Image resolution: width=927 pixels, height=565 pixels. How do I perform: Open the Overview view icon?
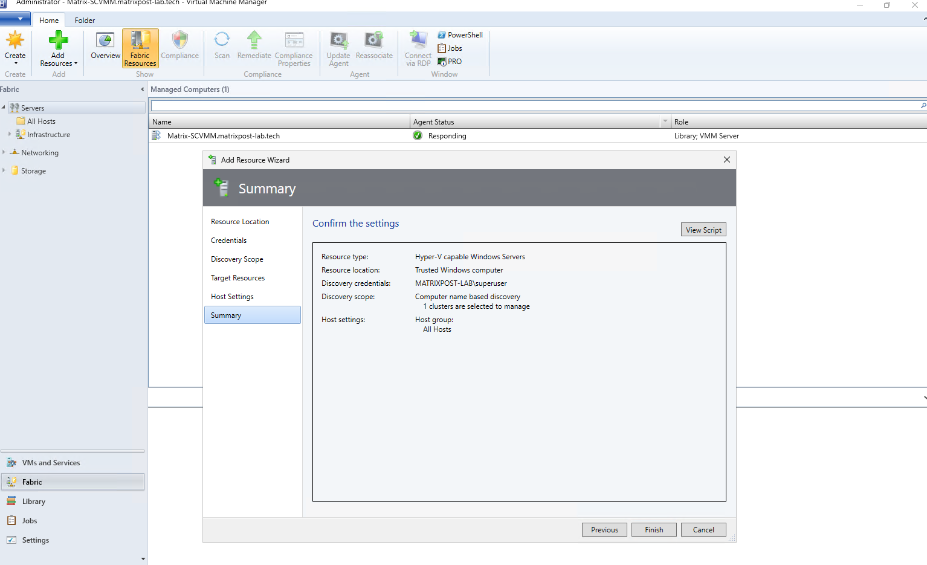tap(105, 40)
